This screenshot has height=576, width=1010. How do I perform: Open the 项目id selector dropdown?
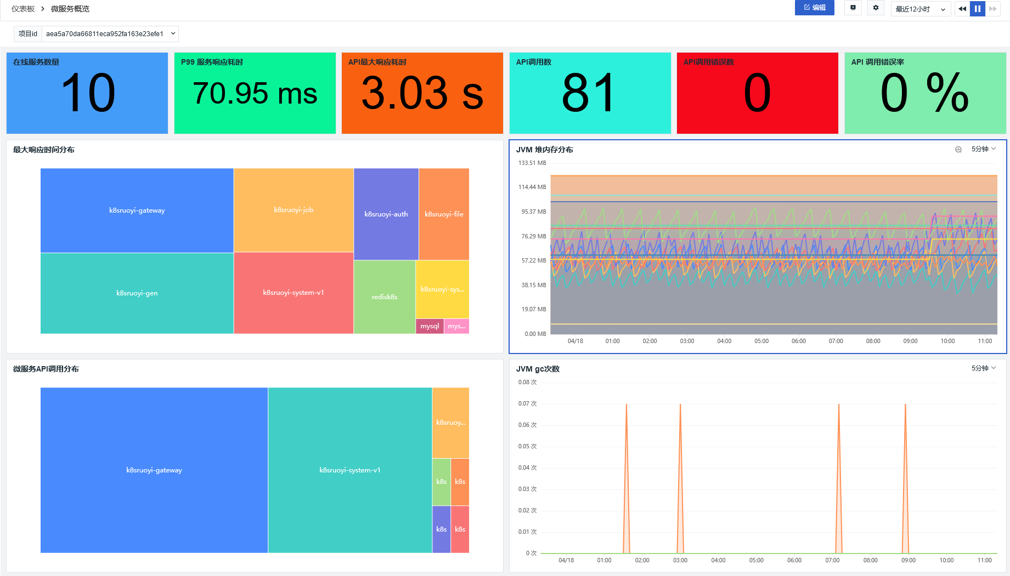coord(110,34)
